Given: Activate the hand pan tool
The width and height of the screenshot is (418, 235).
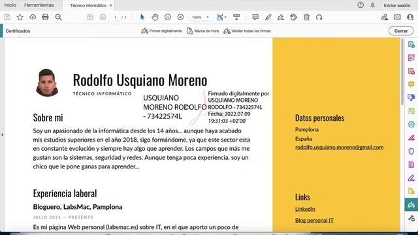Looking at the screenshot, I should click(x=155, y=18).
